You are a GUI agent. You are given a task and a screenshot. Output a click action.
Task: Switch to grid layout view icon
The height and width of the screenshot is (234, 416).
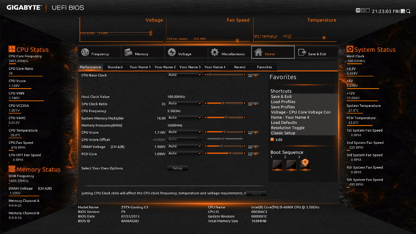pos(363,10)
